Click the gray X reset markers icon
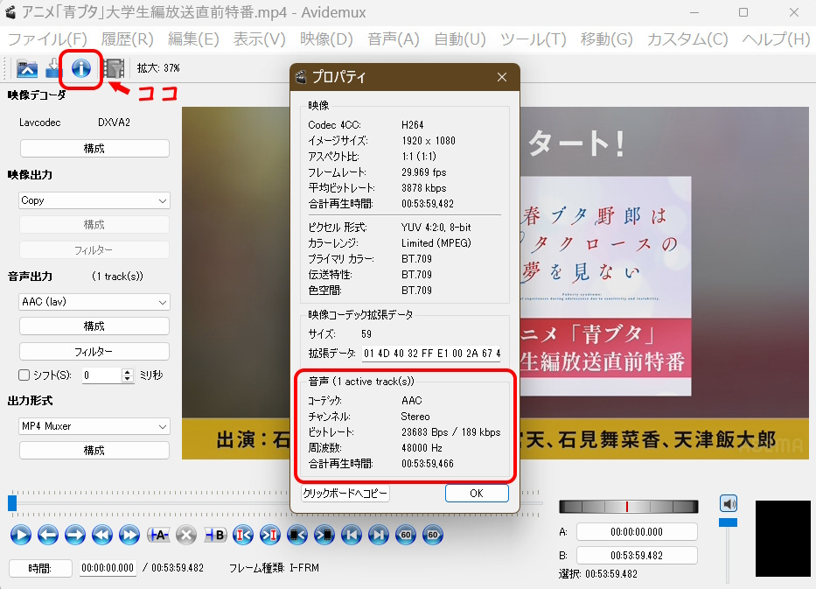 tap(185, 535)
